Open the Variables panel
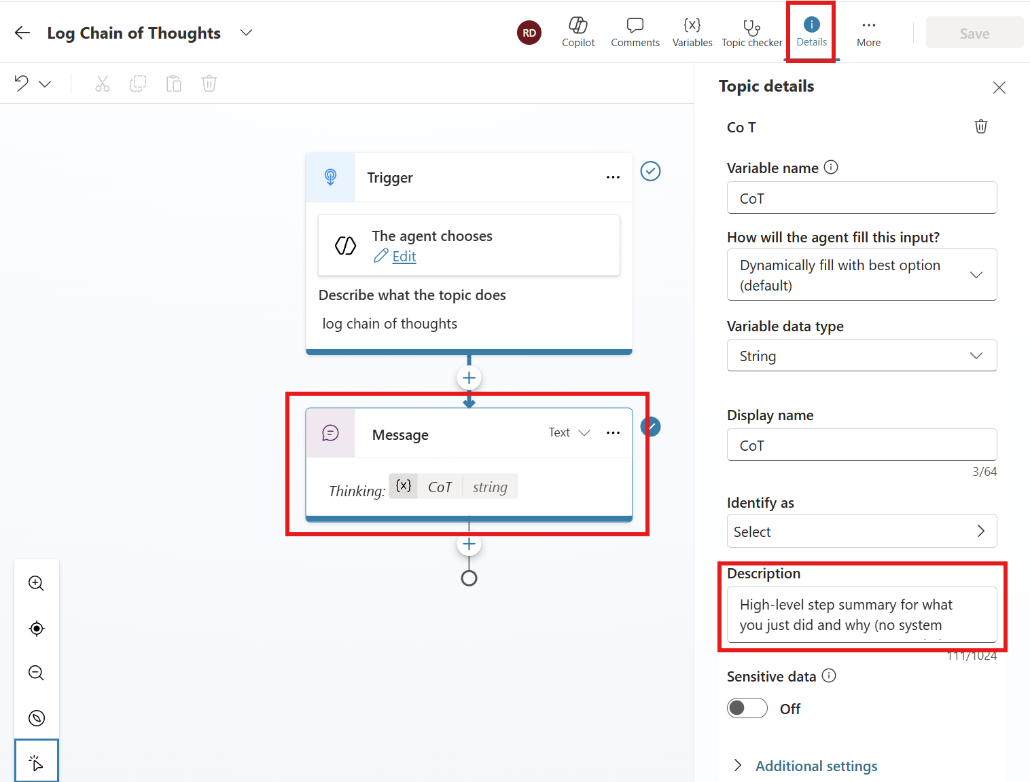 pos(692,32)
